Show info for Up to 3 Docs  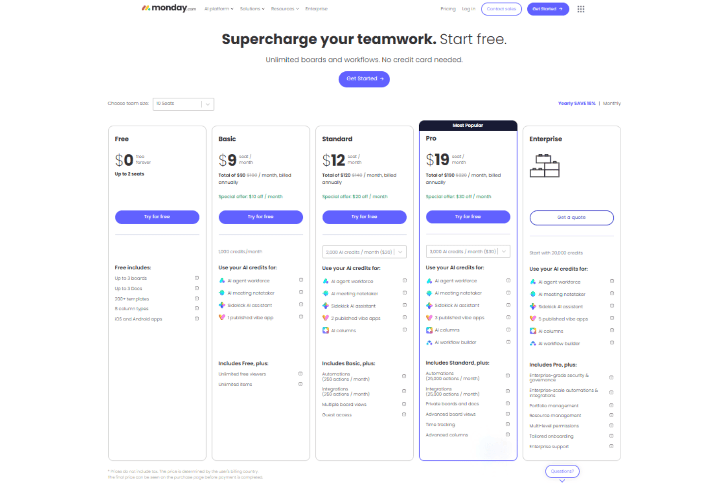coord(197,288)
